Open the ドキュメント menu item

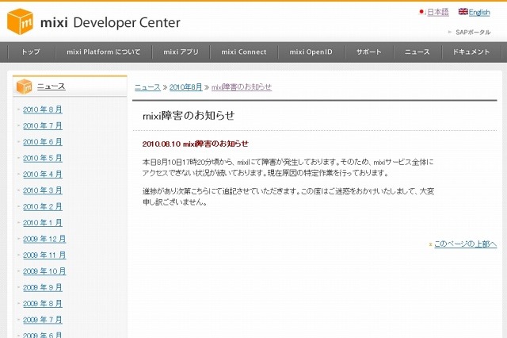coord(471,52)
